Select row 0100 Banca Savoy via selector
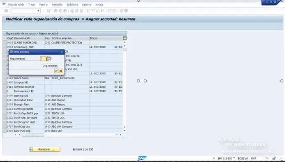This screenshot has width=285, height=162. coord(5,78)
